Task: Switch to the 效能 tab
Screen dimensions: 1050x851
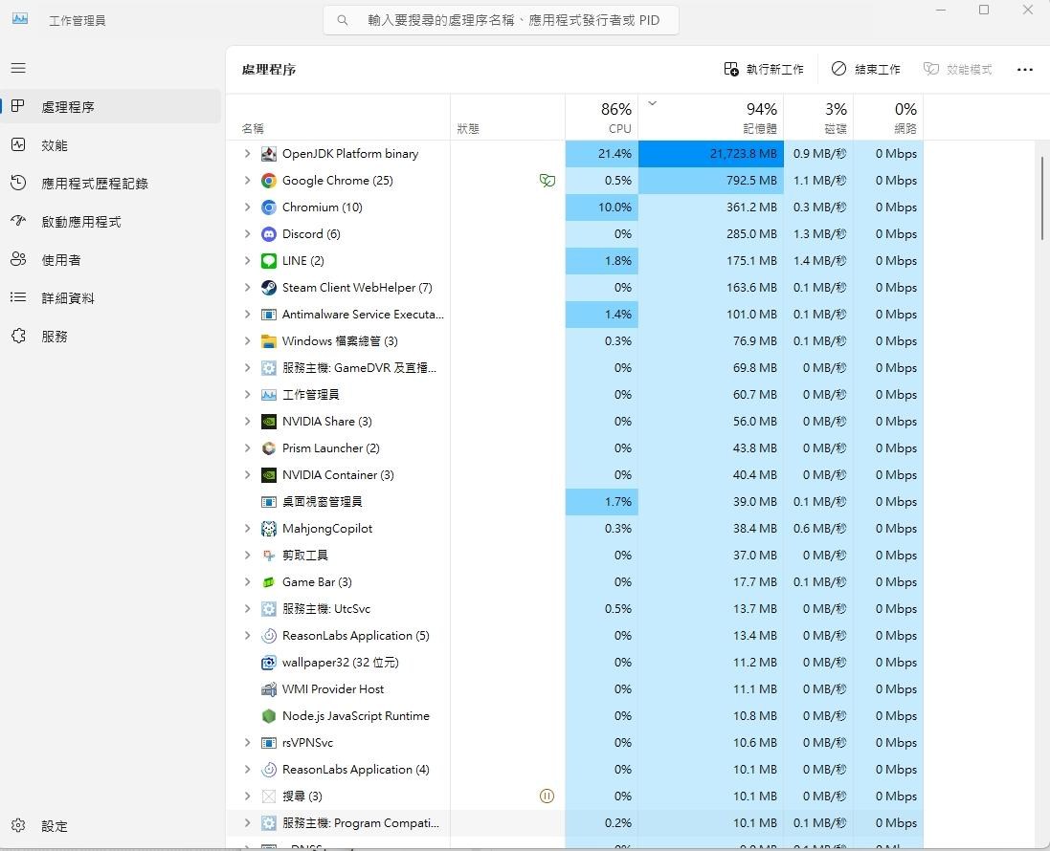Action: pos(110,145)
